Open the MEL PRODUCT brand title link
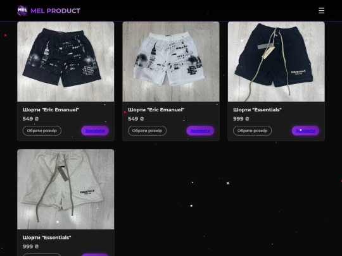Screen dimensions: 342x256 (x=55, y=11)
